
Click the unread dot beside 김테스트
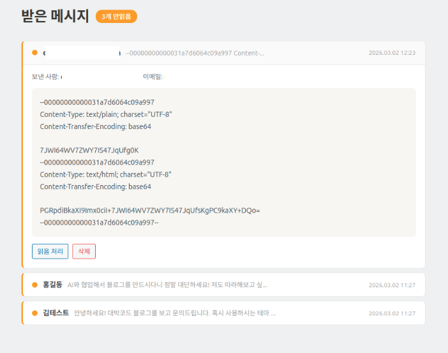click(35, 313)
